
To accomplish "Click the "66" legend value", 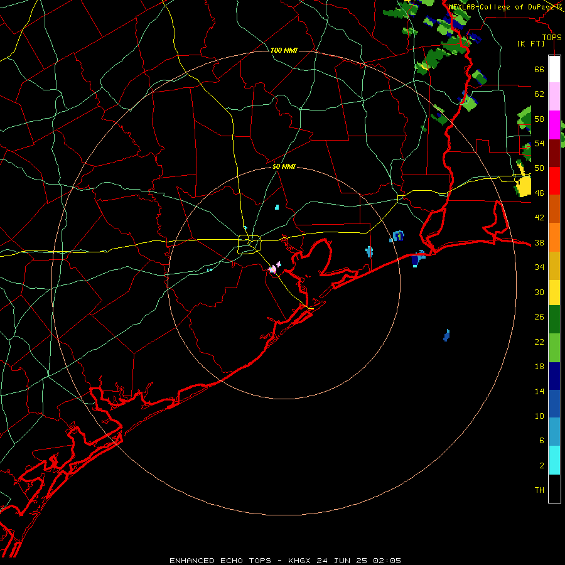I will [x=539, y=69].
